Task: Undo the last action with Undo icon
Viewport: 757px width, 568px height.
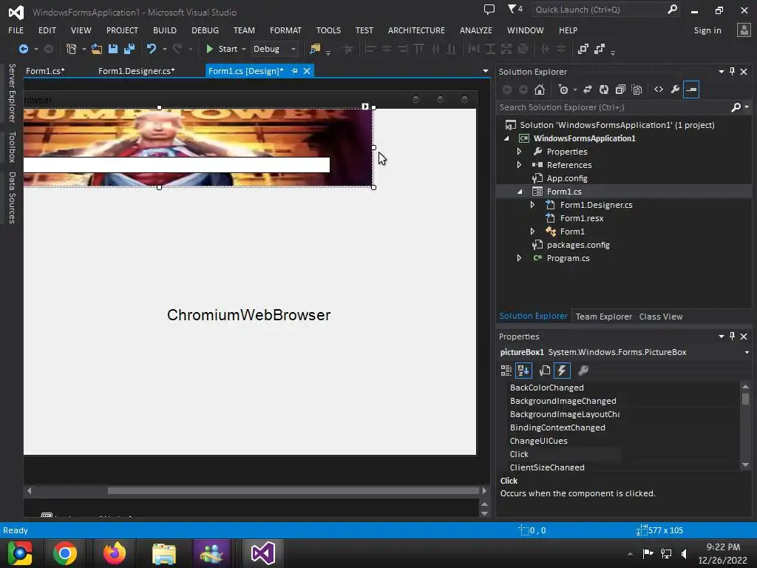Action: tap(152, 49)
